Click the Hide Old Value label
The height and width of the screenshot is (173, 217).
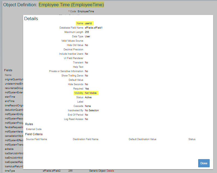75,45
